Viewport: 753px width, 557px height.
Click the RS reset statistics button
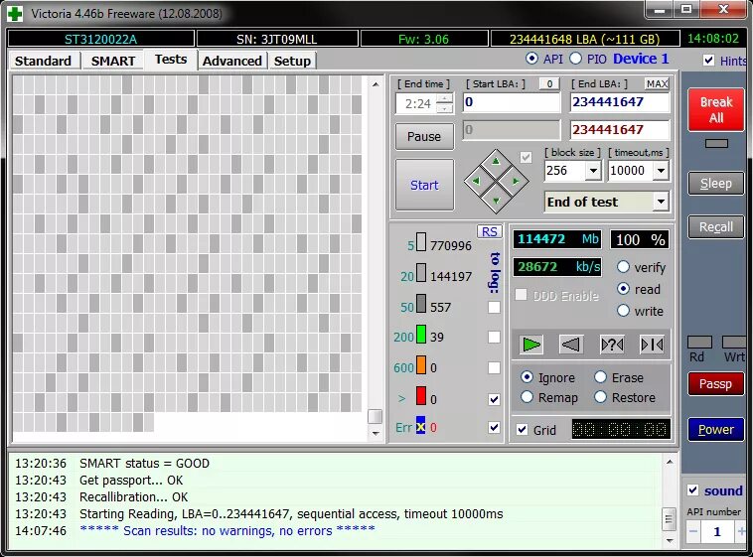pyautogui.click(x=490, y=232)
